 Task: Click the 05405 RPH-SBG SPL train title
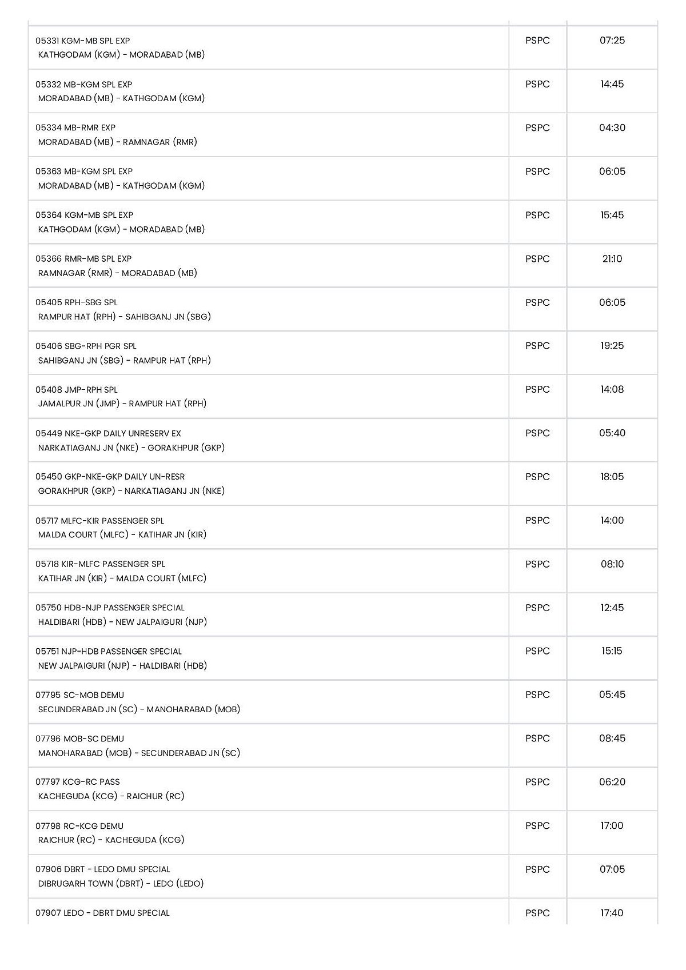pos(77,302)
